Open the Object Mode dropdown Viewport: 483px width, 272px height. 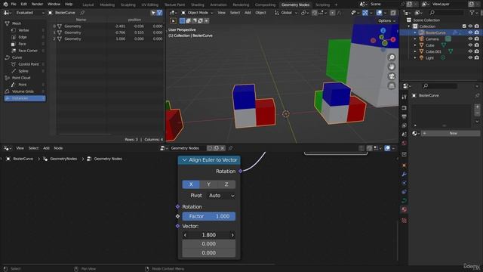pyautogui.click(x=197, y=13)
